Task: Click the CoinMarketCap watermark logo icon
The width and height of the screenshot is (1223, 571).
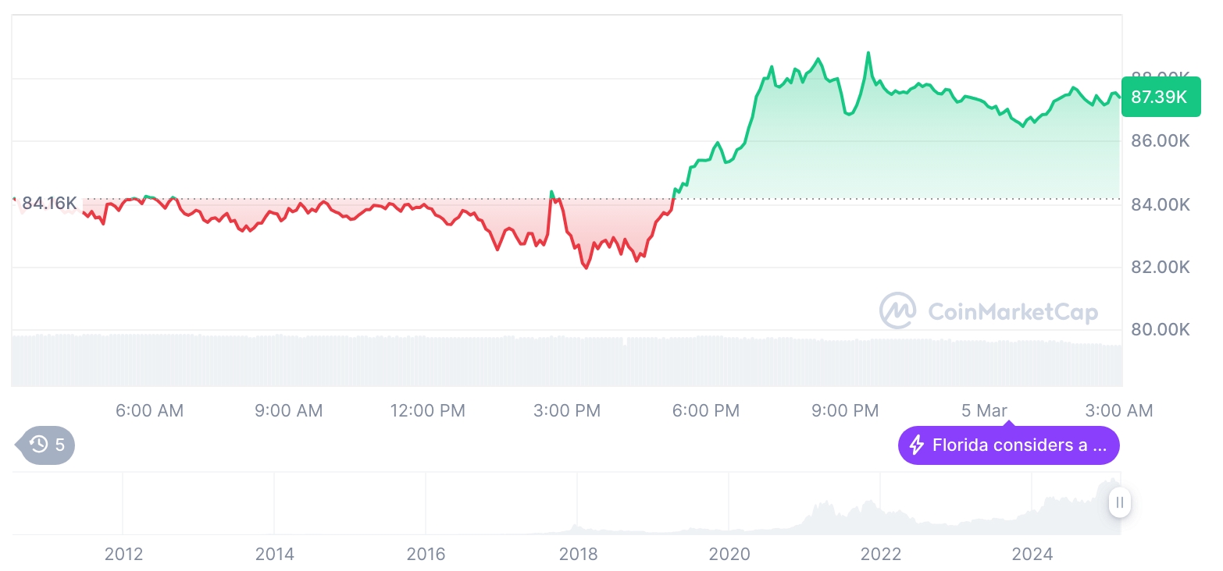Action: (897, 310)
